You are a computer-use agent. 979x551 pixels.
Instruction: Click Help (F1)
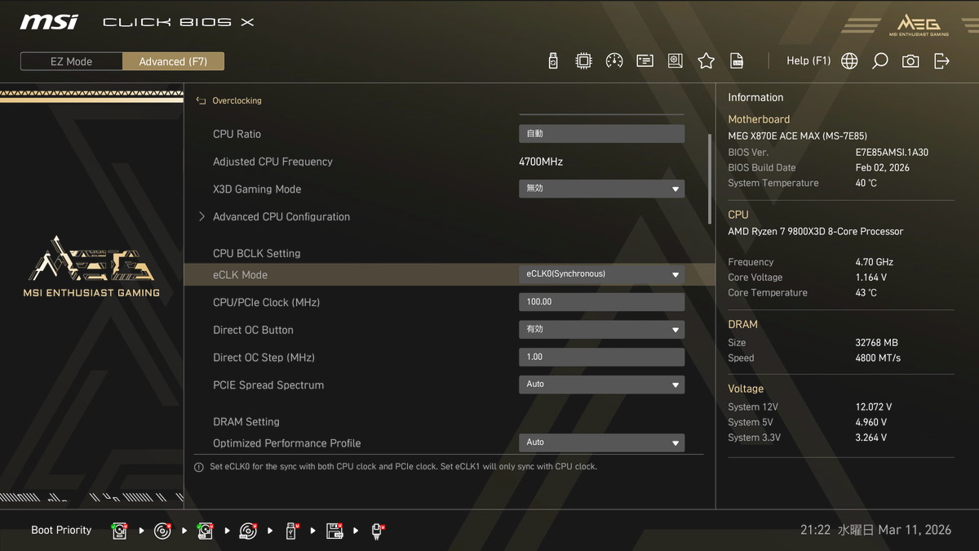point(808,61)
